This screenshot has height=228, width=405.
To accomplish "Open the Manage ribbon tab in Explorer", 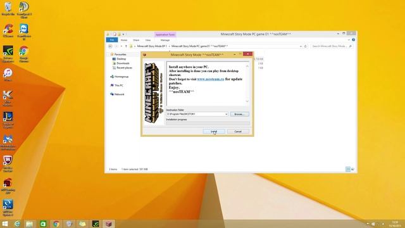I will (x=165, y=40).
